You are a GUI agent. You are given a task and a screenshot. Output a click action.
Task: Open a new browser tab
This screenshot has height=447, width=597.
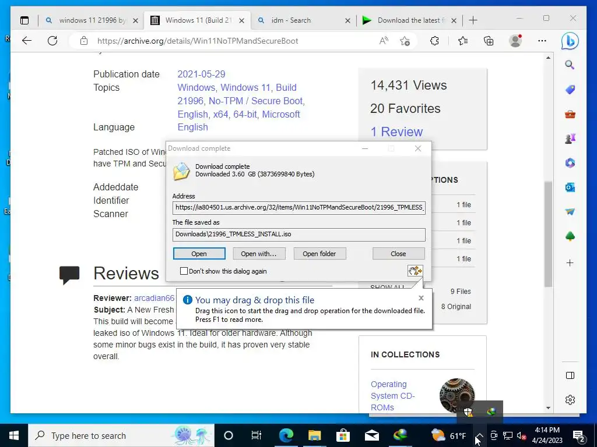pyautogui.click(x=473, y=20)
